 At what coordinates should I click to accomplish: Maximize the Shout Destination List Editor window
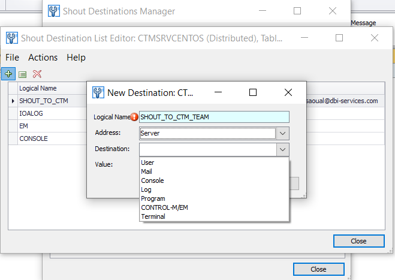339,38
